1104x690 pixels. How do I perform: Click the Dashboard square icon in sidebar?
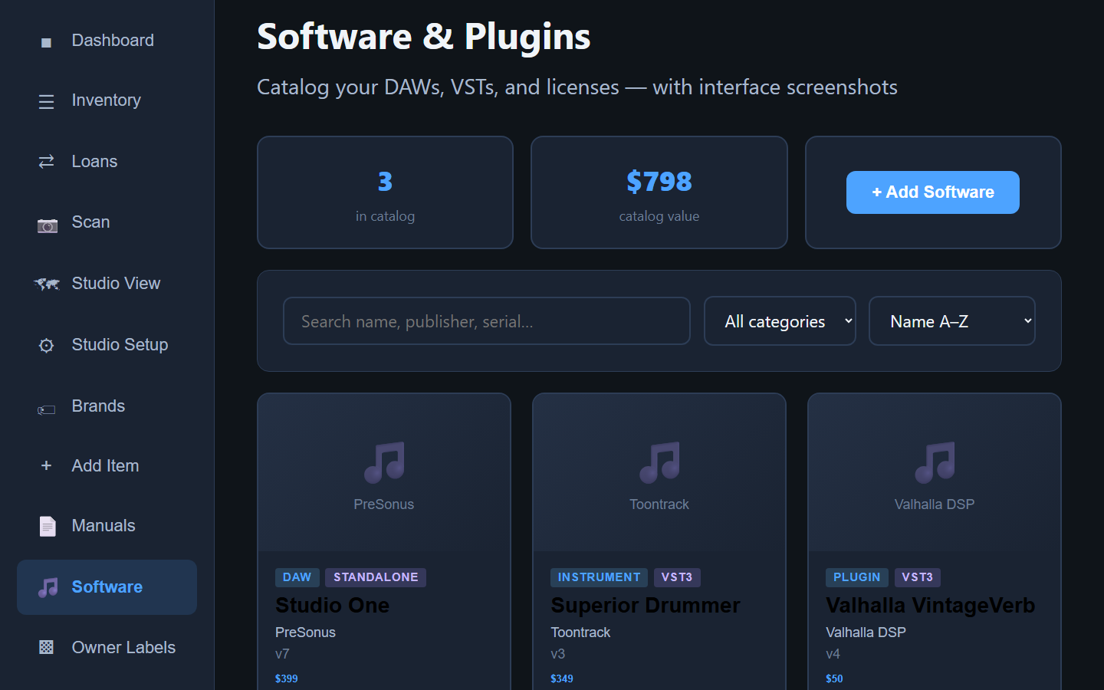[46, 41]
